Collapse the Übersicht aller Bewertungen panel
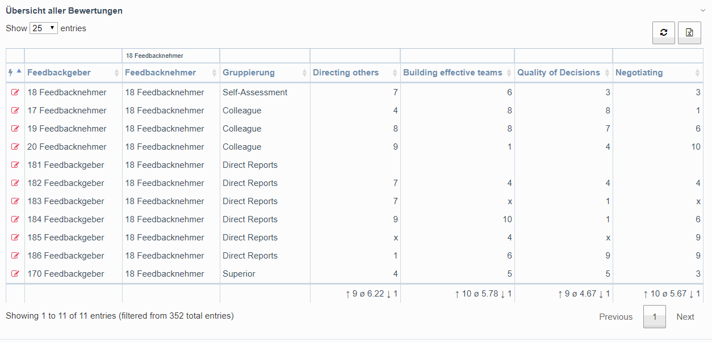The height and width of the screenshot is (343, 712). (702, 10)
